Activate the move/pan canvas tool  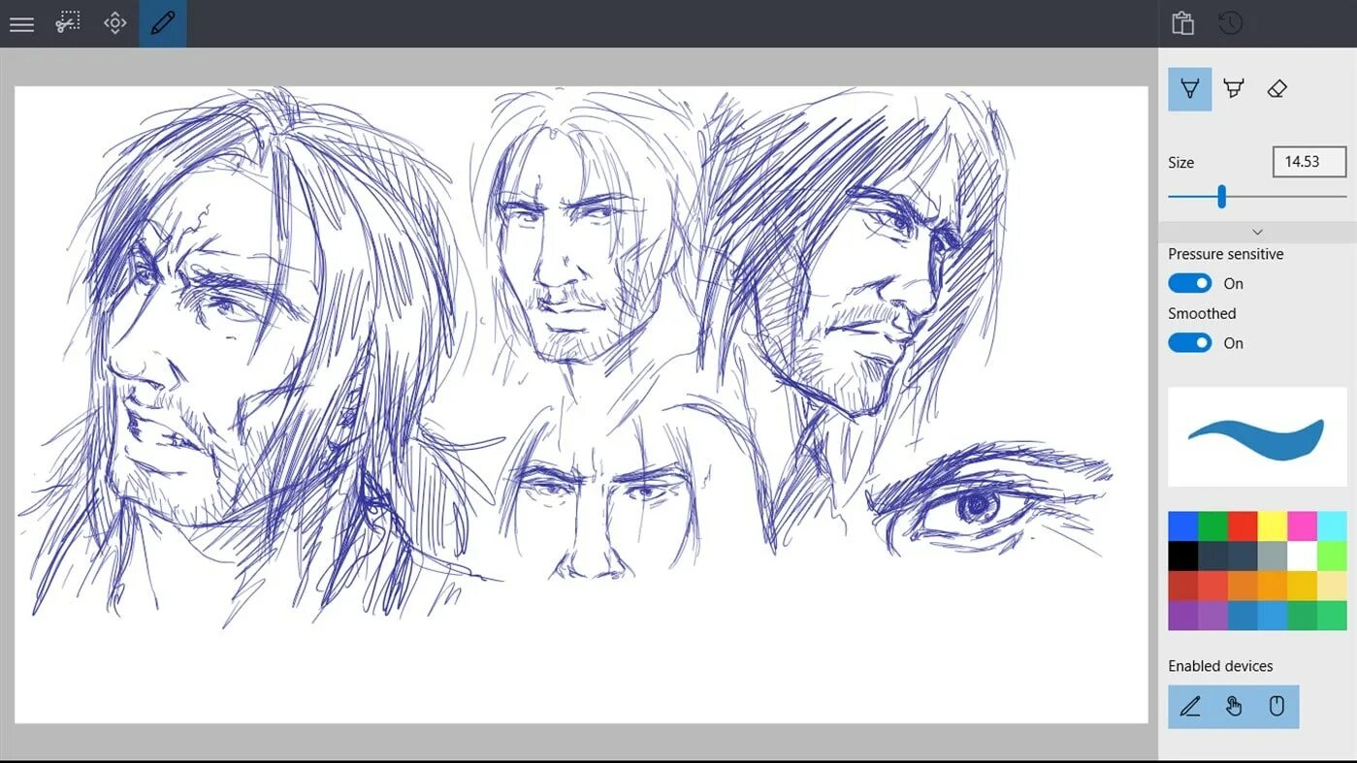tap(114, 24)
